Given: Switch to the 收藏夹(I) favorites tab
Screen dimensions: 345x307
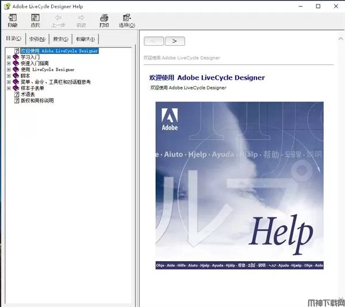Looking at the screenshot, I should (x=85, y=39).
